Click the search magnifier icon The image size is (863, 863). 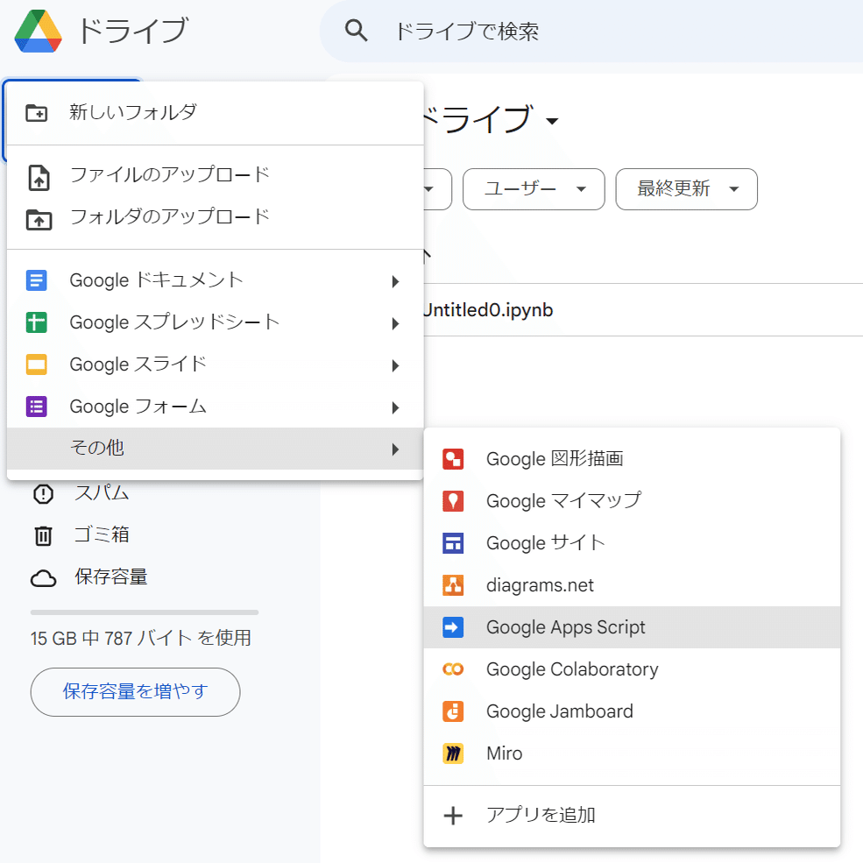coord(356,31)
